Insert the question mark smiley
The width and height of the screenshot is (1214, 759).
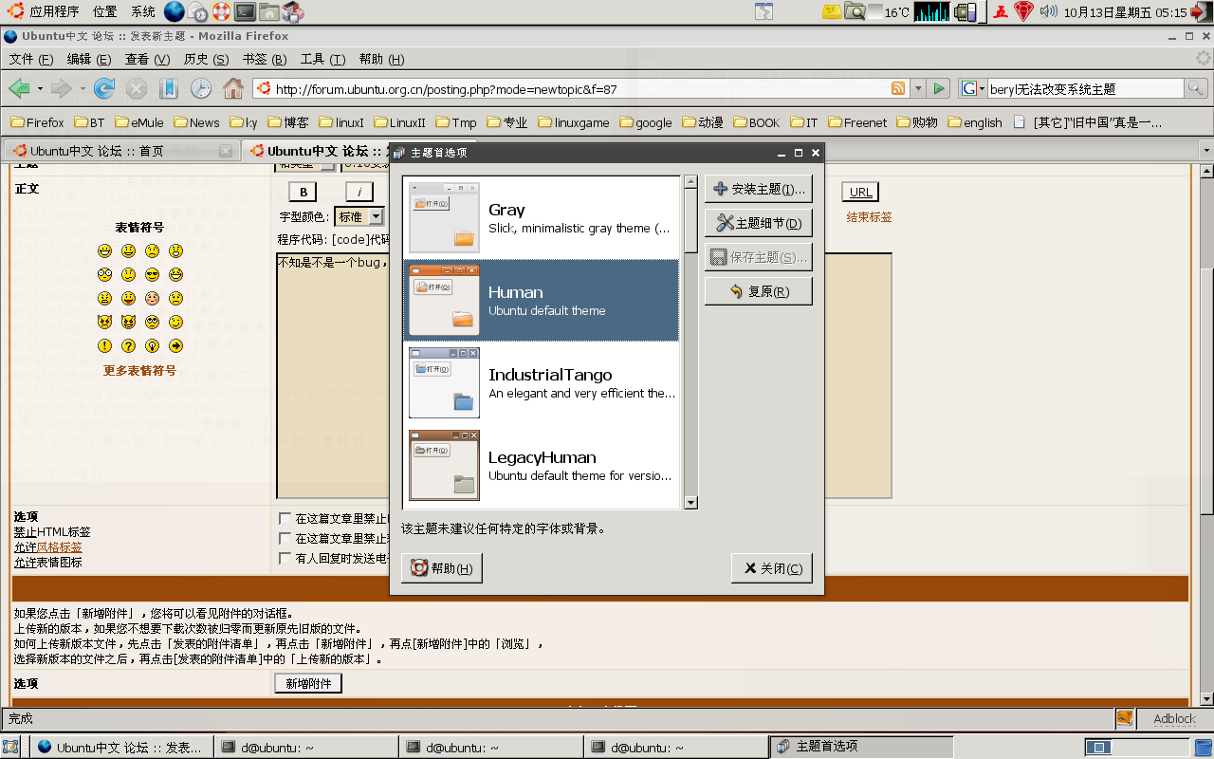point(129,346)
